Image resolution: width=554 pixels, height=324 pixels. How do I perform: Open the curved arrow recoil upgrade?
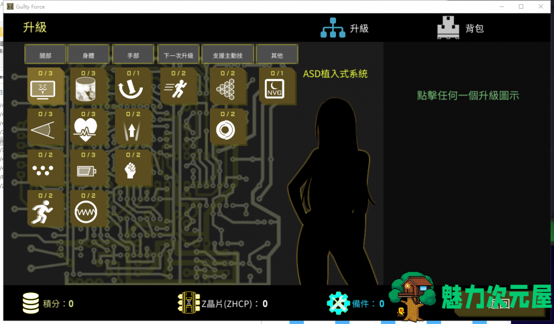(133, 86)
